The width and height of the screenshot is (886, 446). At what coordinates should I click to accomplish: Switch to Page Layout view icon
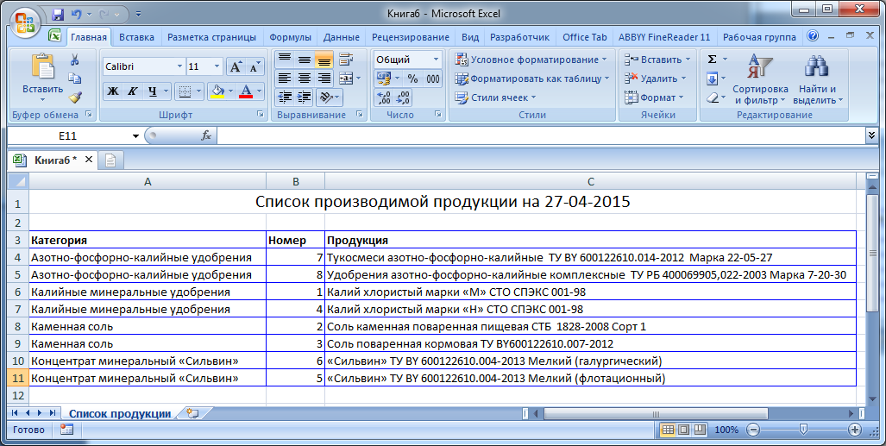click(684, 430)
